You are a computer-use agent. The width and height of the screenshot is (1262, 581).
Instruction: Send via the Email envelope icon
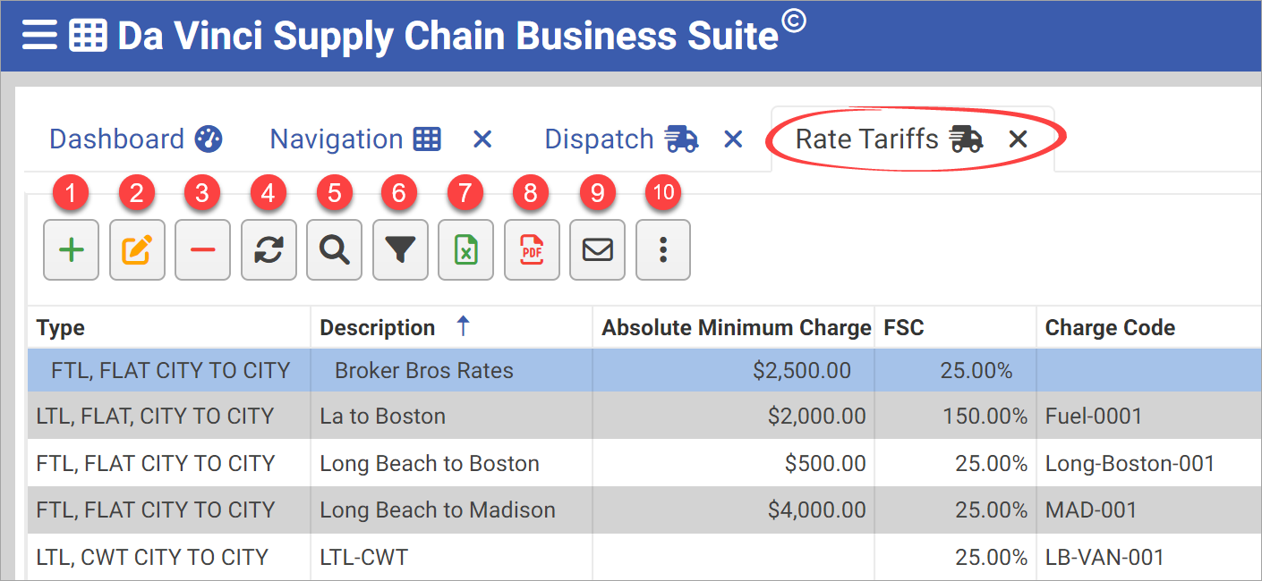coord(597,249)
